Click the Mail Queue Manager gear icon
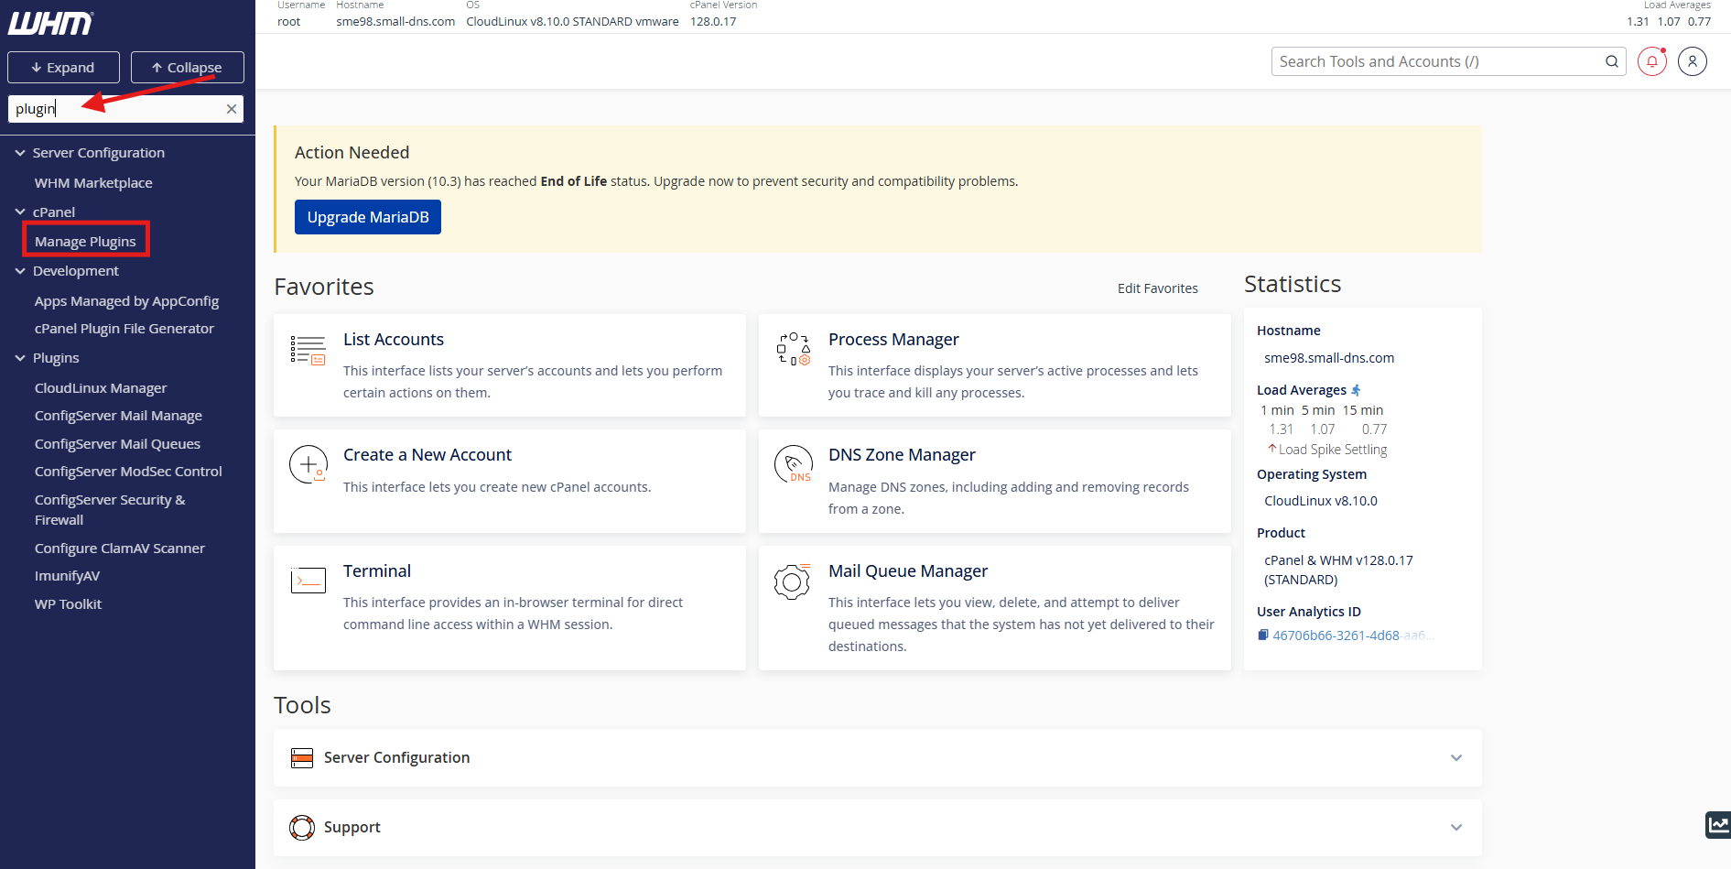Viewport: 1731px width, 869px height. tap(793, 581)
